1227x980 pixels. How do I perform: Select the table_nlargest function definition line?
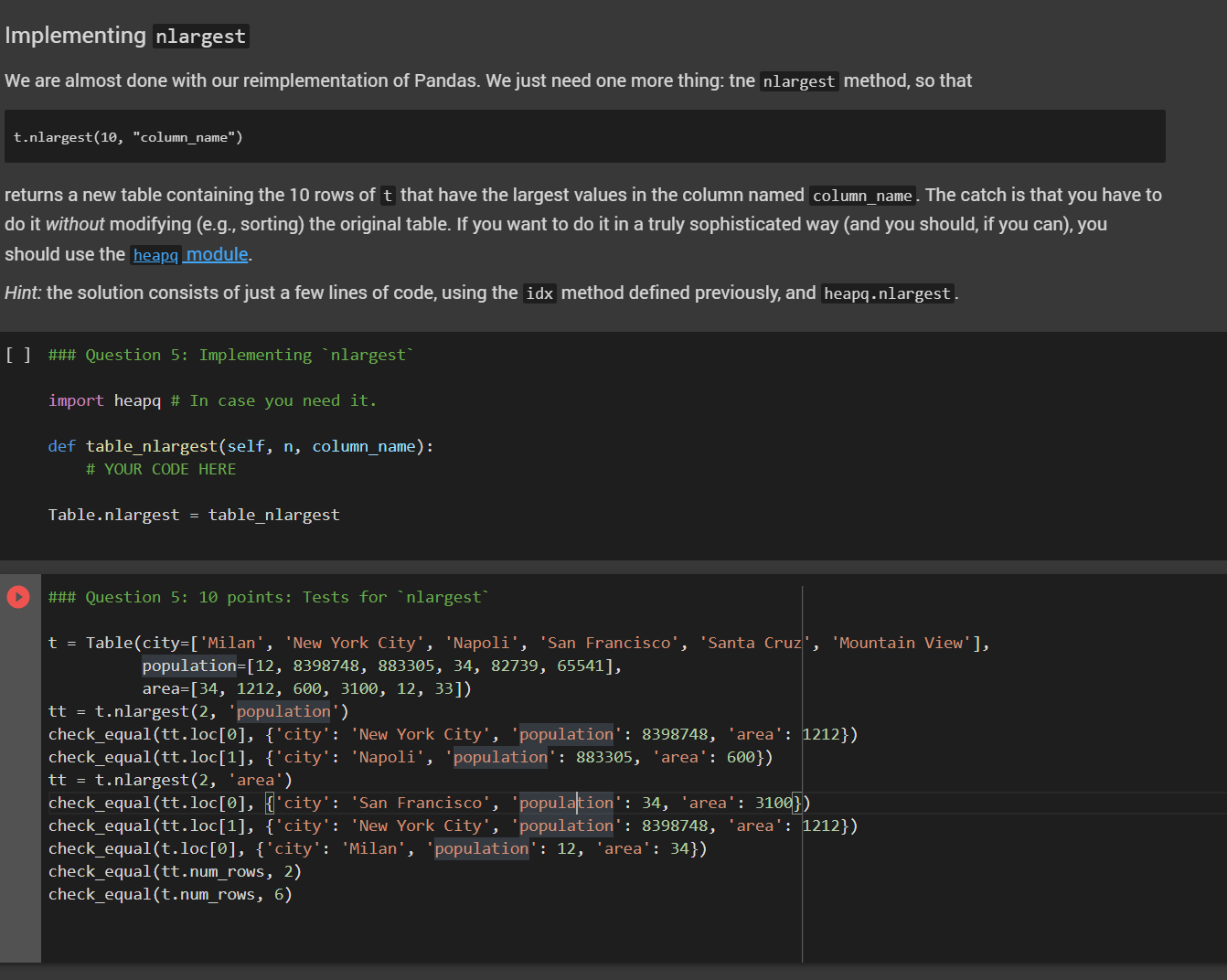click(x=241, y=446)
